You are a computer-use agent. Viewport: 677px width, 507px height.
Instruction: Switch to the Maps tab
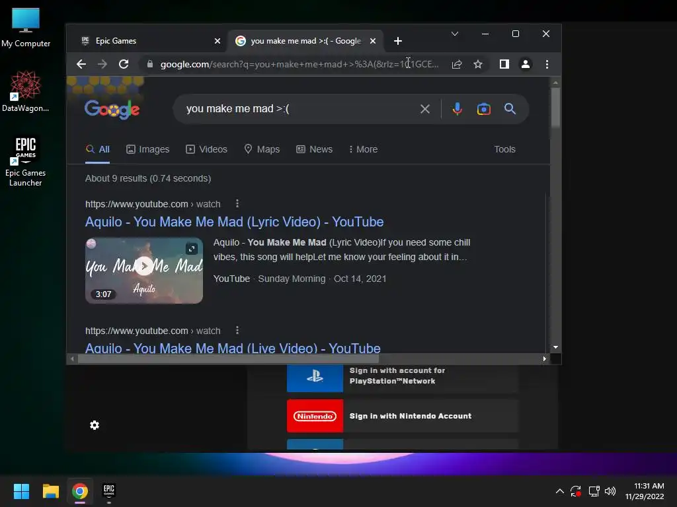coord(262,149)
